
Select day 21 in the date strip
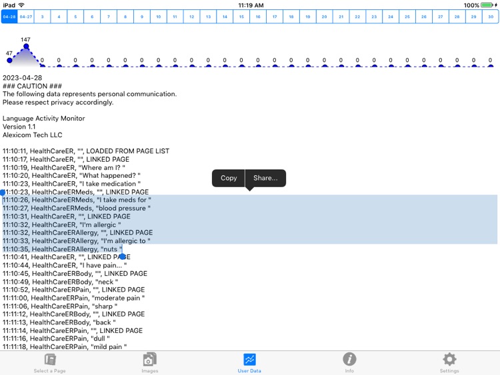(x=341, y=17)
